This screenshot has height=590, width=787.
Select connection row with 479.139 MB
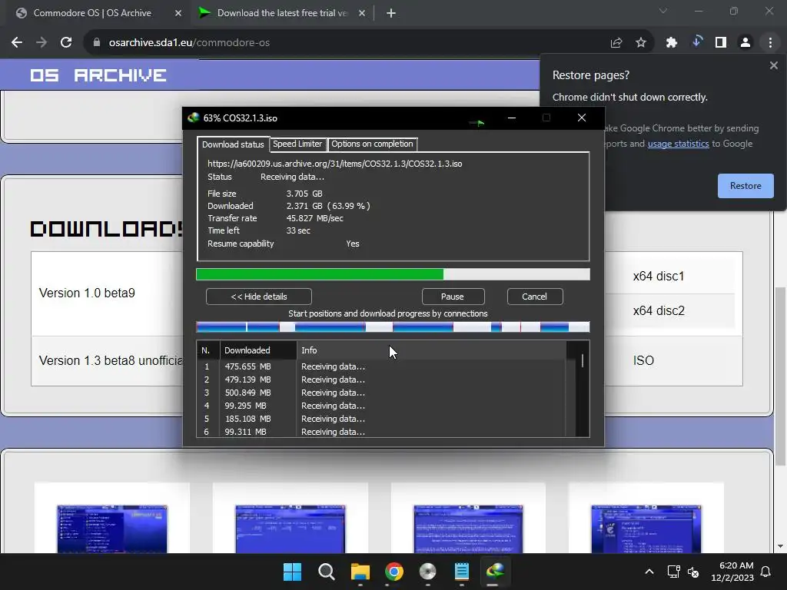[x=381, y=380]
